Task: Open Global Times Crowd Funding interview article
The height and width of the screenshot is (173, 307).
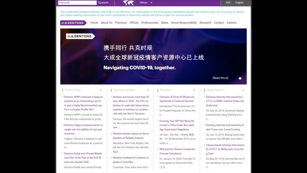Action: tap(225, 127)
